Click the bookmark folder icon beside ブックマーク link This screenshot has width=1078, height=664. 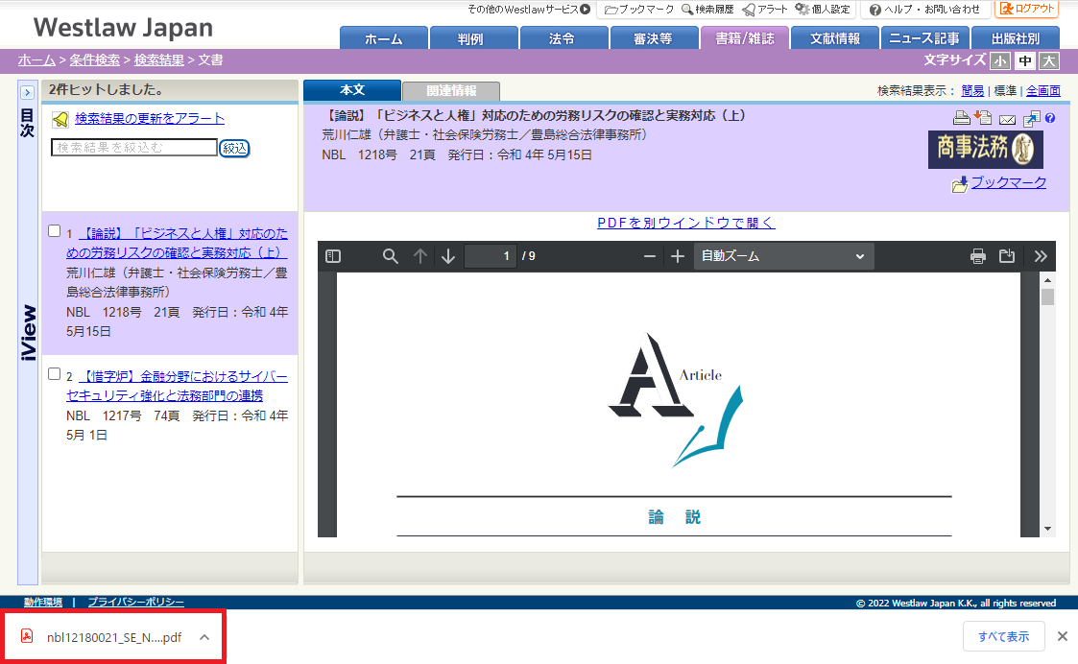959,185
